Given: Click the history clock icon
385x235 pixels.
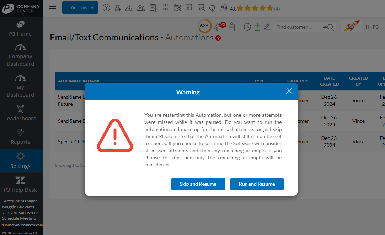Looking at the screenshot, I should pos(247,27).
